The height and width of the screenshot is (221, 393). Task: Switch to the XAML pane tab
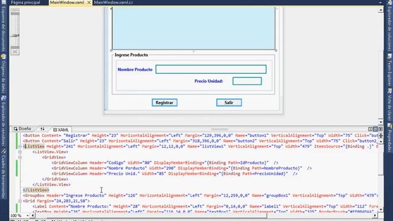[61, 130]
